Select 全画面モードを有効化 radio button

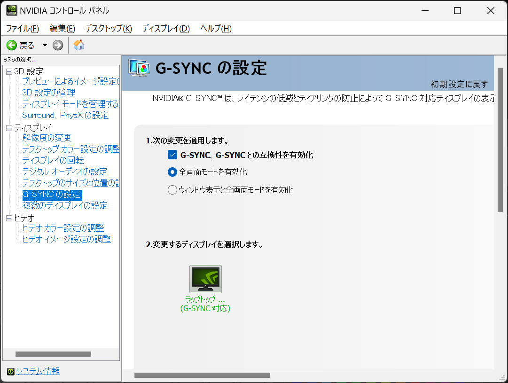click(172, 172)
